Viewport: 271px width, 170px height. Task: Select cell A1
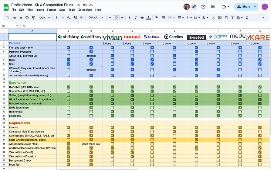tap(32, 37)
